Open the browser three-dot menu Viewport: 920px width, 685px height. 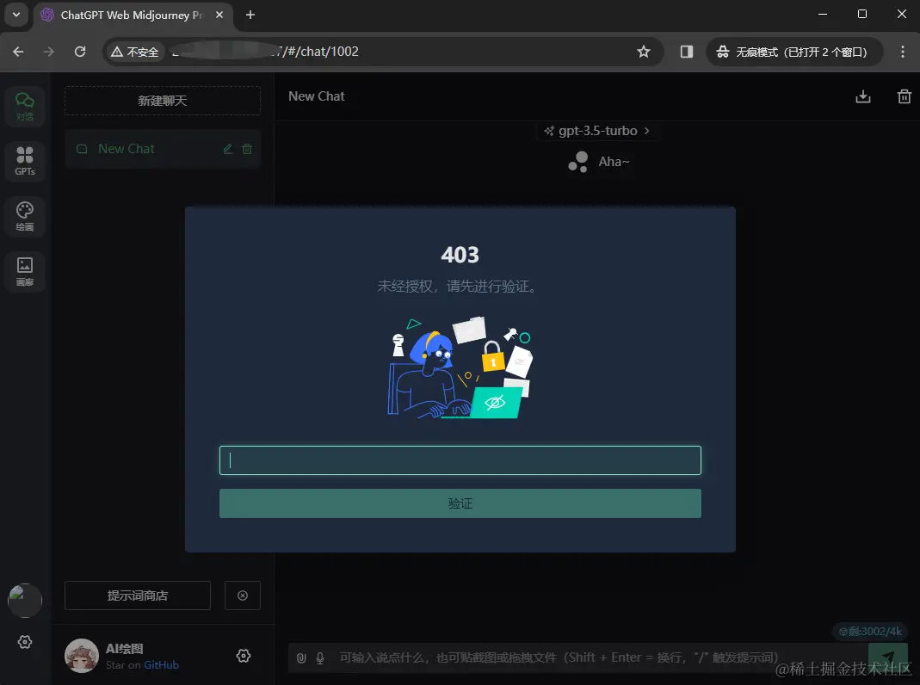[903, 52]
